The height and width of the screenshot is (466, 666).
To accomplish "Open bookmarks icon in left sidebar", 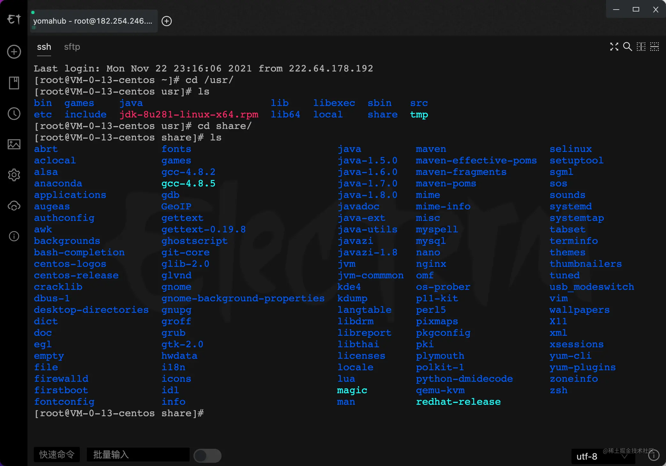I will [14, 83].
